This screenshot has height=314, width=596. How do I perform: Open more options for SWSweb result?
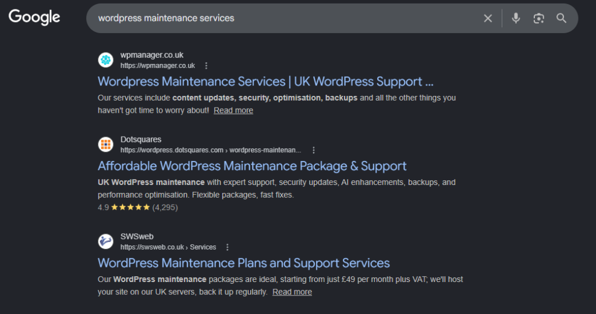point(228,247)
